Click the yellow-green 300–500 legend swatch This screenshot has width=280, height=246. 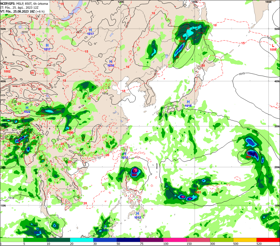221,240
